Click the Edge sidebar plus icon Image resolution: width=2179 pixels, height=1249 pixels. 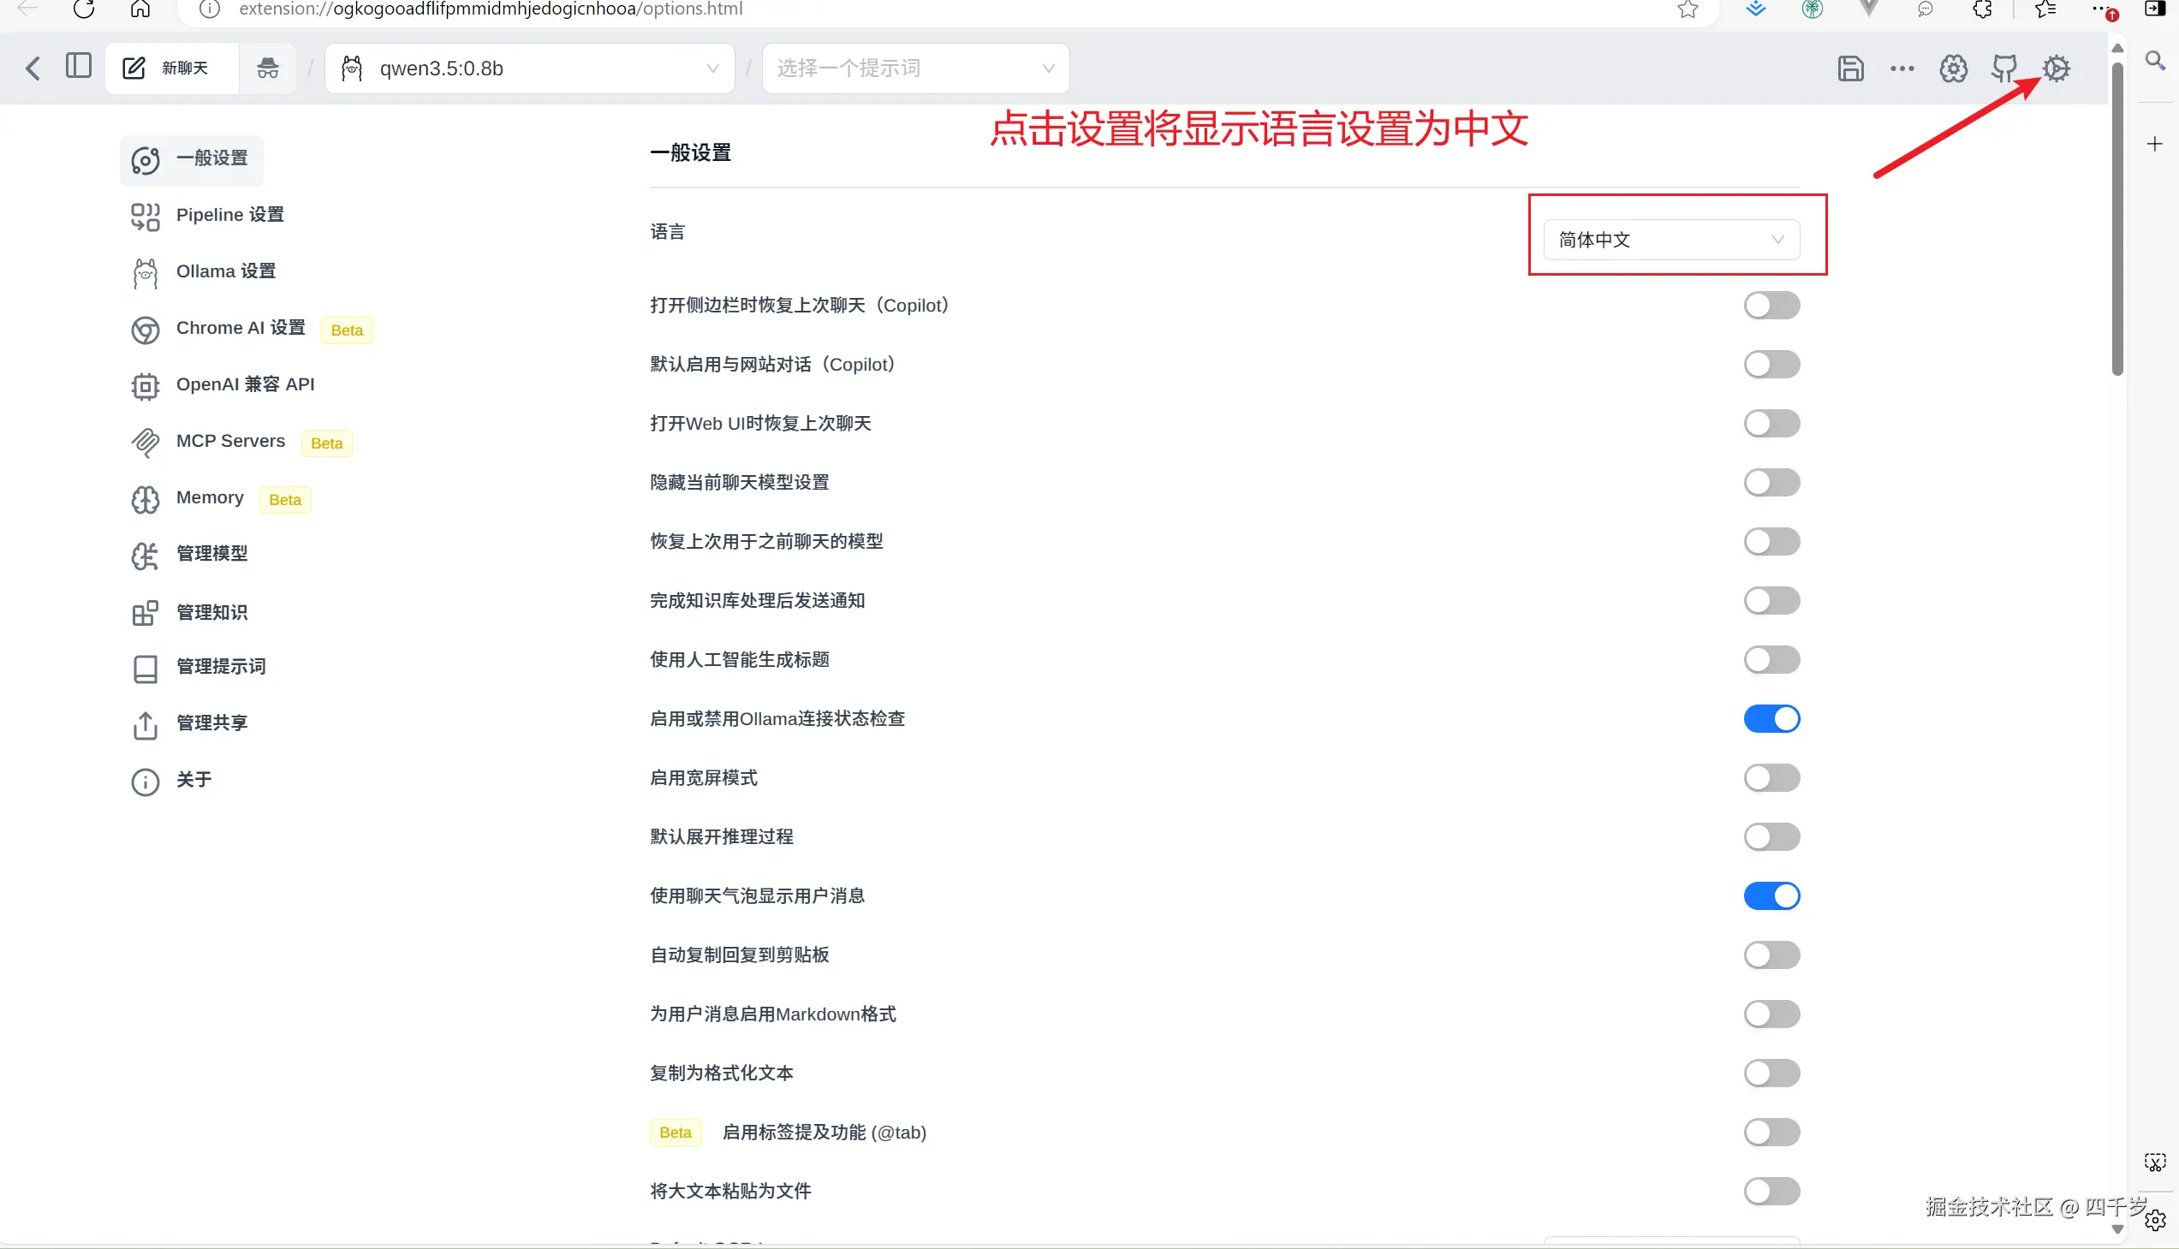tap(2155, 144)
